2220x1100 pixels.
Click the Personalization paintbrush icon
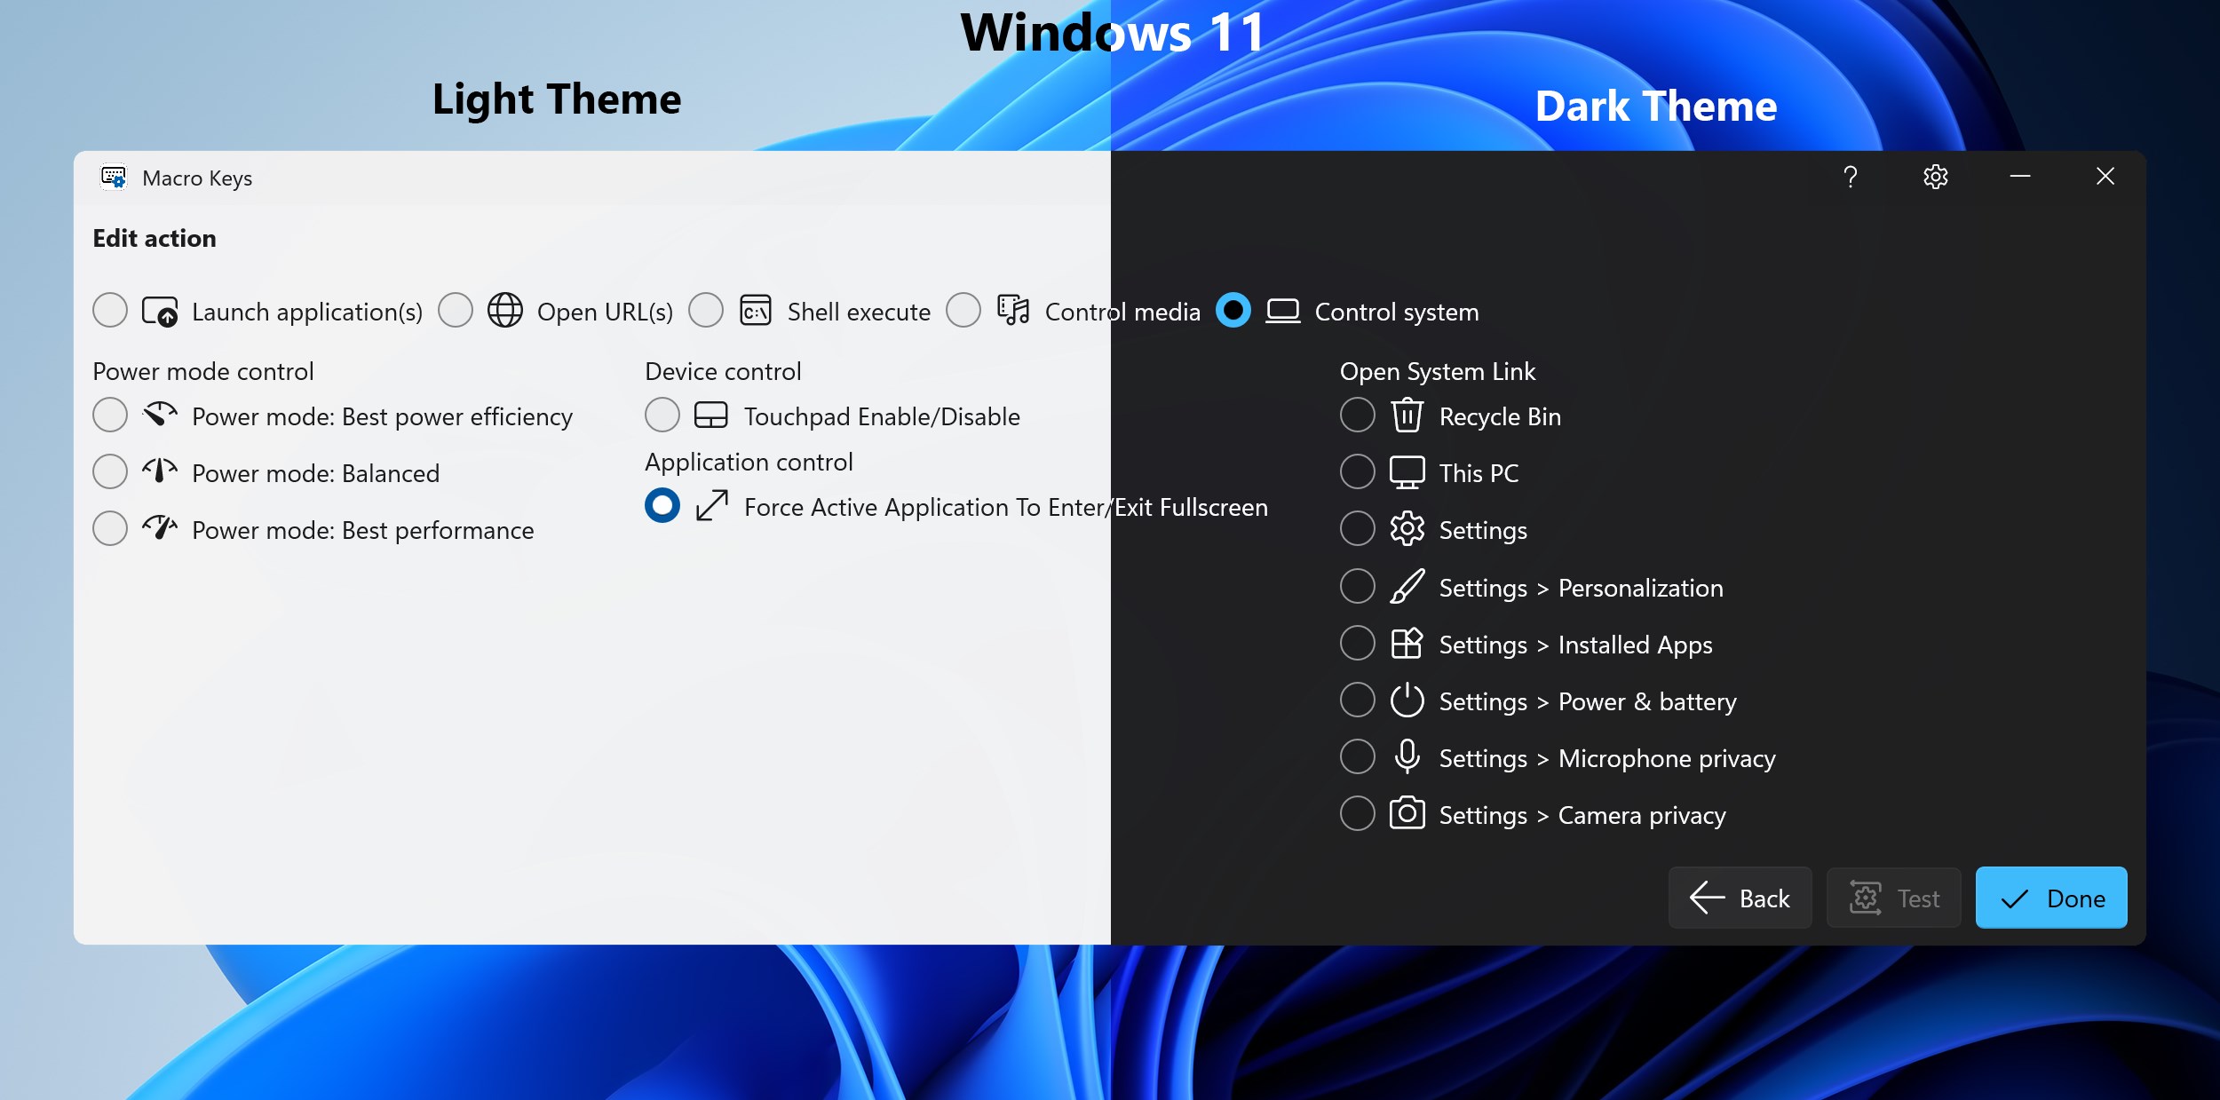tap(1407, 586)
